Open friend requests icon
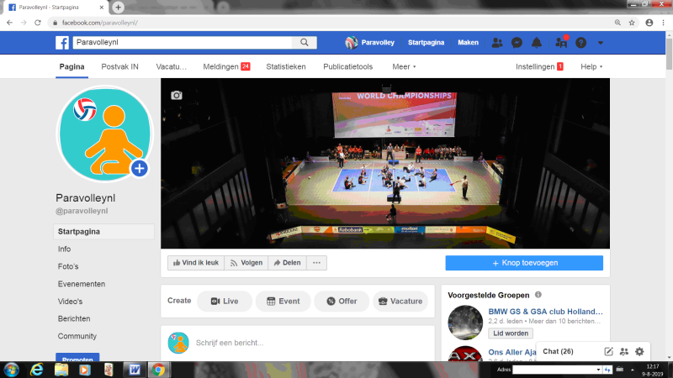Image resolution: width=673 pixels, height=378 pixels. (x=497, y=43)
